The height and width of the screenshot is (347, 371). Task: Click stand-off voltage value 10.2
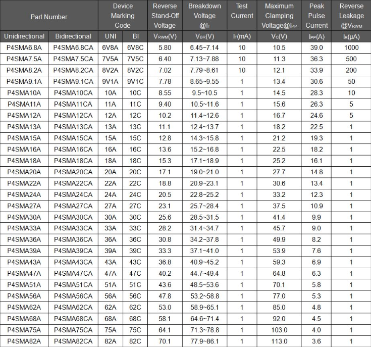click(165, 116)
